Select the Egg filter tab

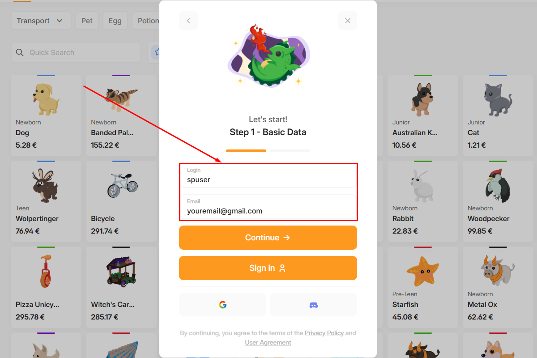pos(115,21)
